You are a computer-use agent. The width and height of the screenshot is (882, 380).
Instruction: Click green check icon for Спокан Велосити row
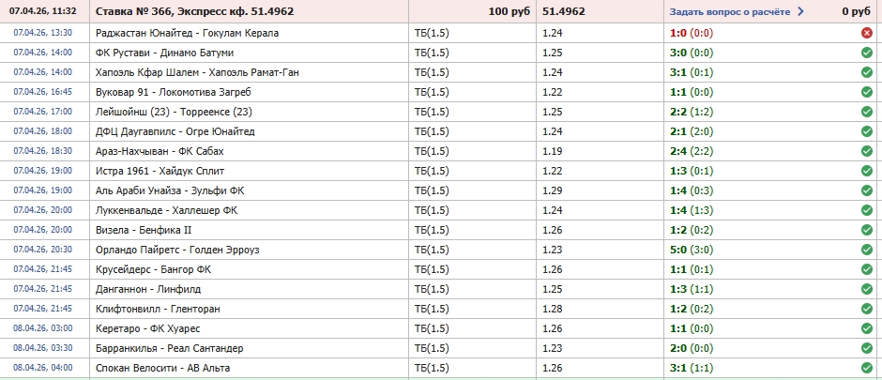(867, 368)
